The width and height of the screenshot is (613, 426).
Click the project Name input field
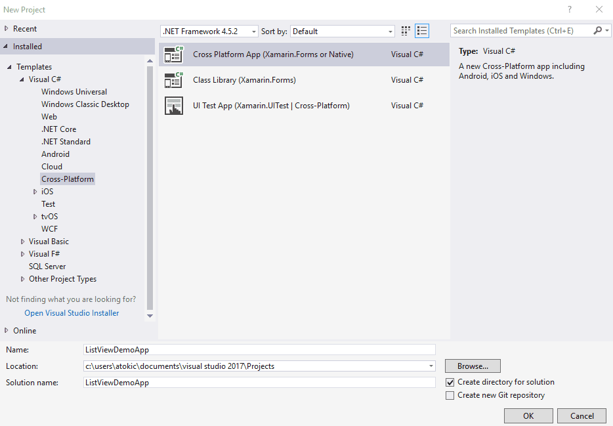pyautogui.click(x=259, y=350)
